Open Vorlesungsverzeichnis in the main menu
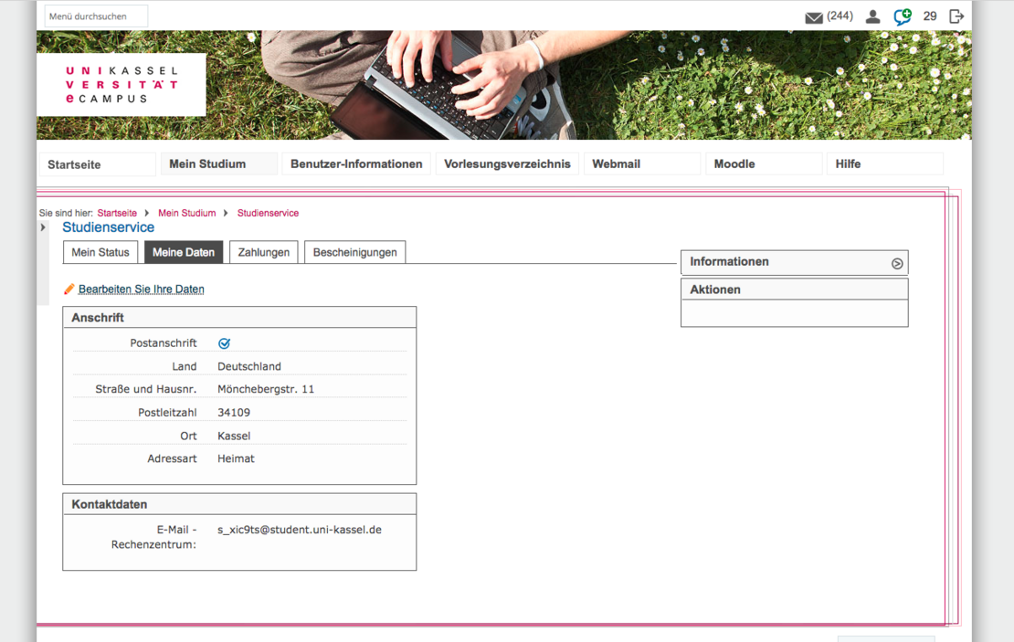The width and height of the screenshot is (1014, 642). coord(507,164)
